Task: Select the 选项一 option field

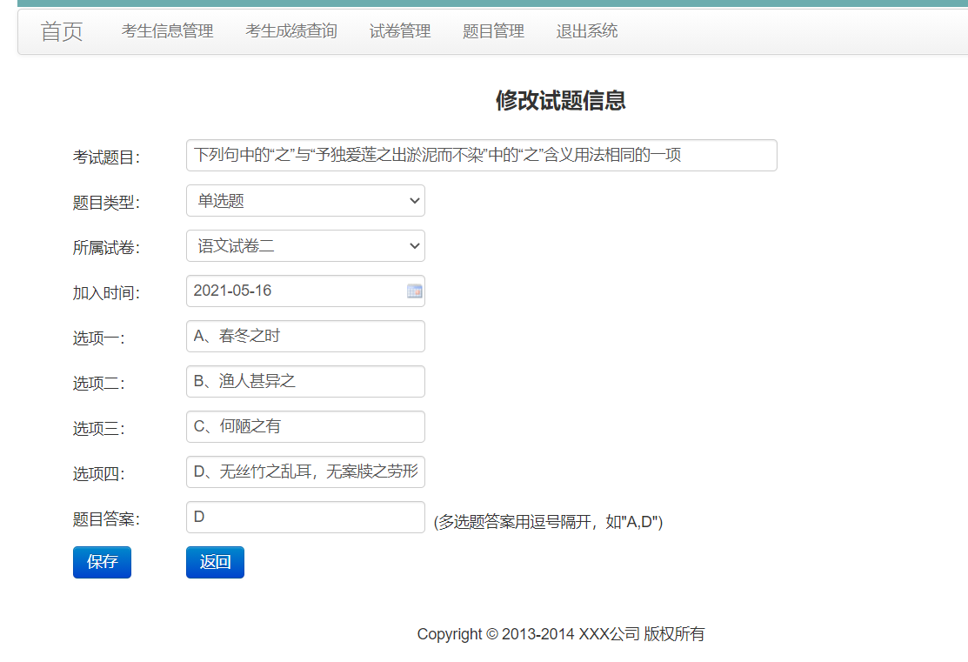Action: pos(304,336)
